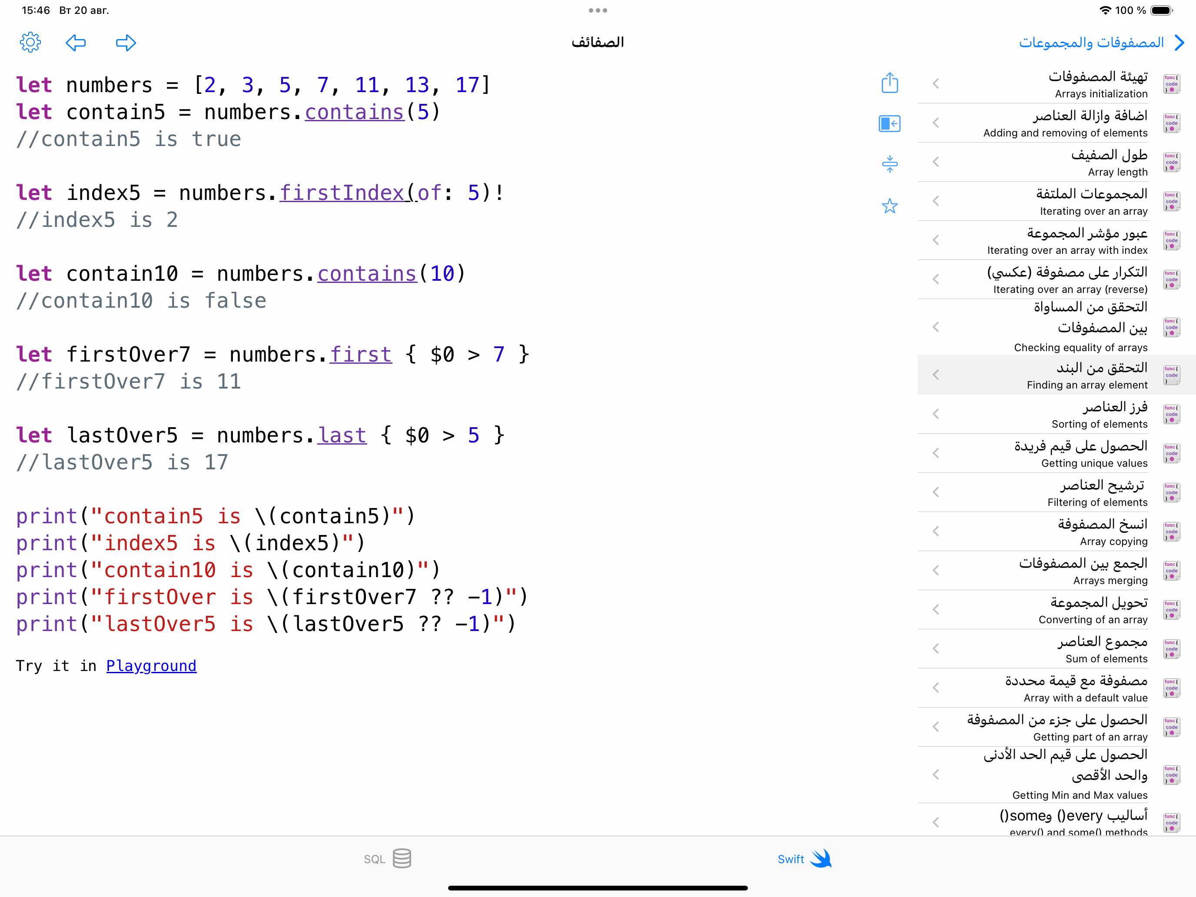Tap the 'contains' link with (10)

(x=367, y=274)
